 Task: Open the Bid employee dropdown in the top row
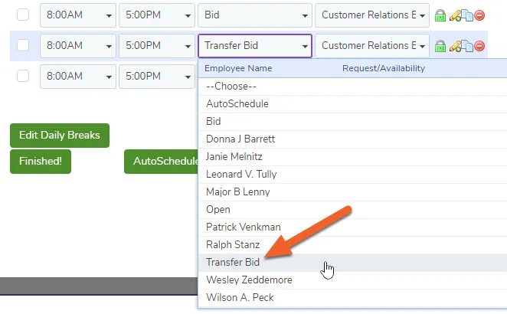255,15
